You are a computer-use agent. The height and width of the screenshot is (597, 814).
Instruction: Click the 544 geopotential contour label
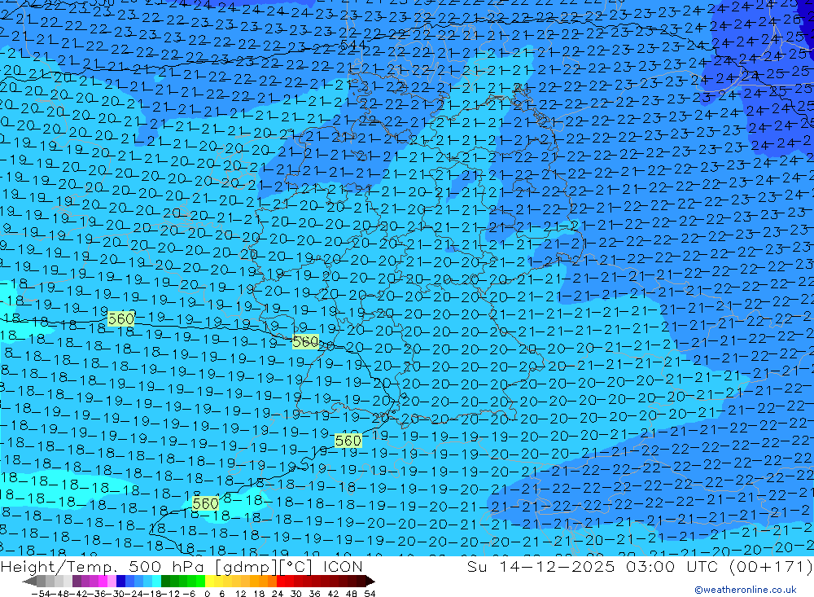click(354, 46)
